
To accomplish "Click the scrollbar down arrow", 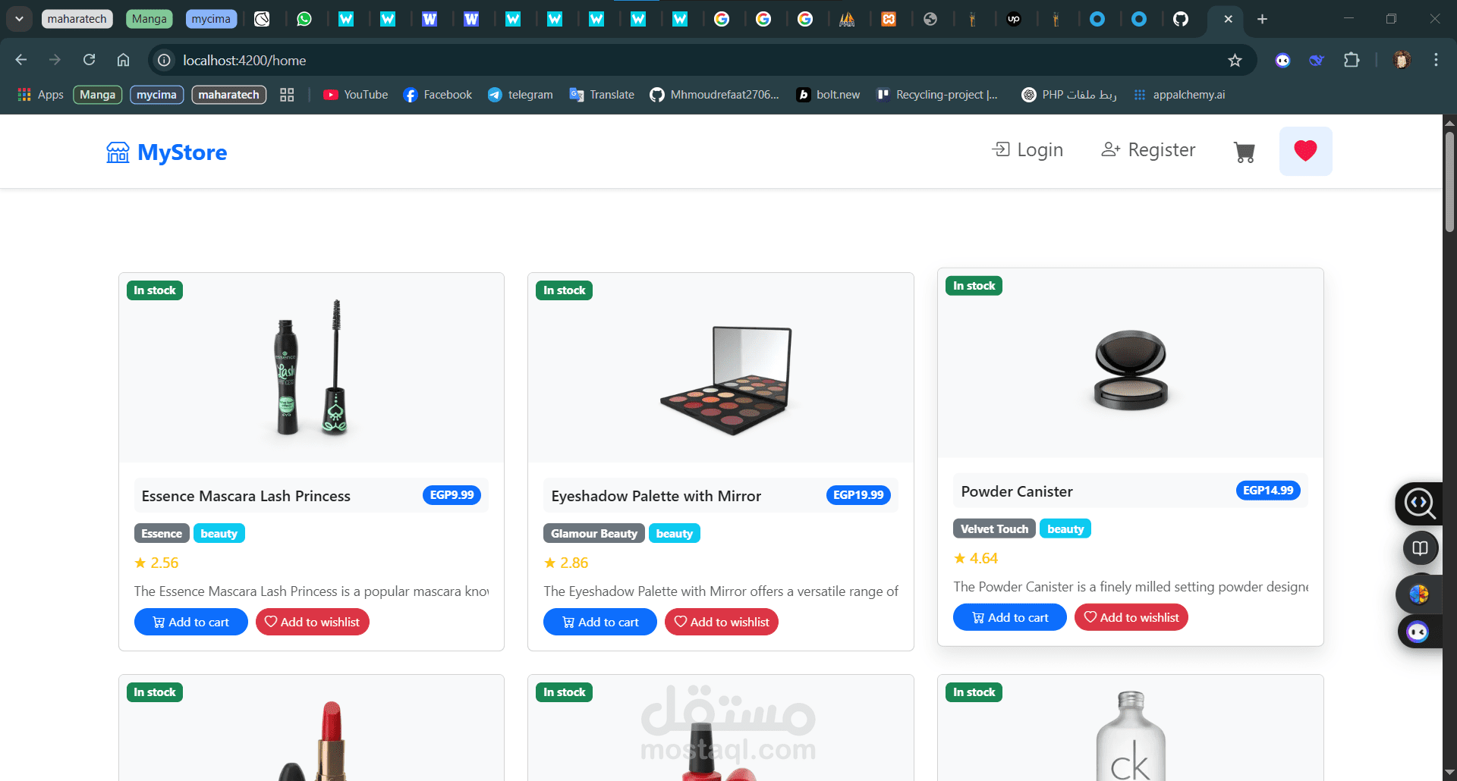I will point(1449,773).
